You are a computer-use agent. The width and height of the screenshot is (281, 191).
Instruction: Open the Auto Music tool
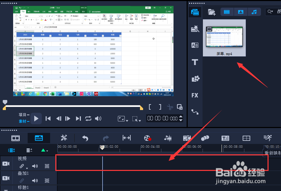[187, 138]
